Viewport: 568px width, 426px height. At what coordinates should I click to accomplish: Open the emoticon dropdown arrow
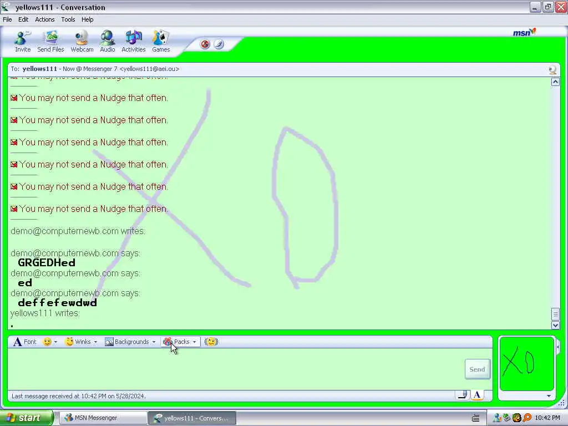click(x=55, y=342)
